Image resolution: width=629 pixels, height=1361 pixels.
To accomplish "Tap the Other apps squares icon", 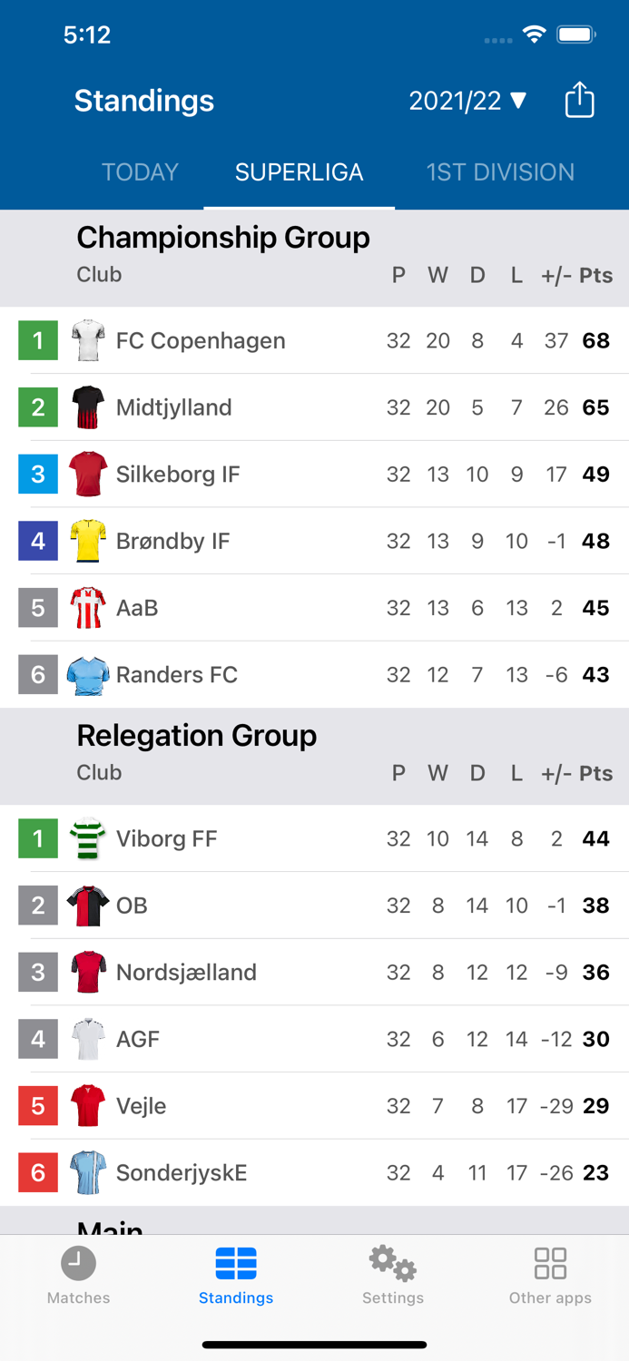I will pyautogui.click(x=550, y=1262).
